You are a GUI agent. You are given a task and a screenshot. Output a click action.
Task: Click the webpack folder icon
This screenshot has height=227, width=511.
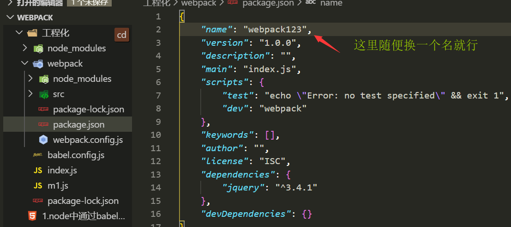pyautogui.click(x=38, y=64)
